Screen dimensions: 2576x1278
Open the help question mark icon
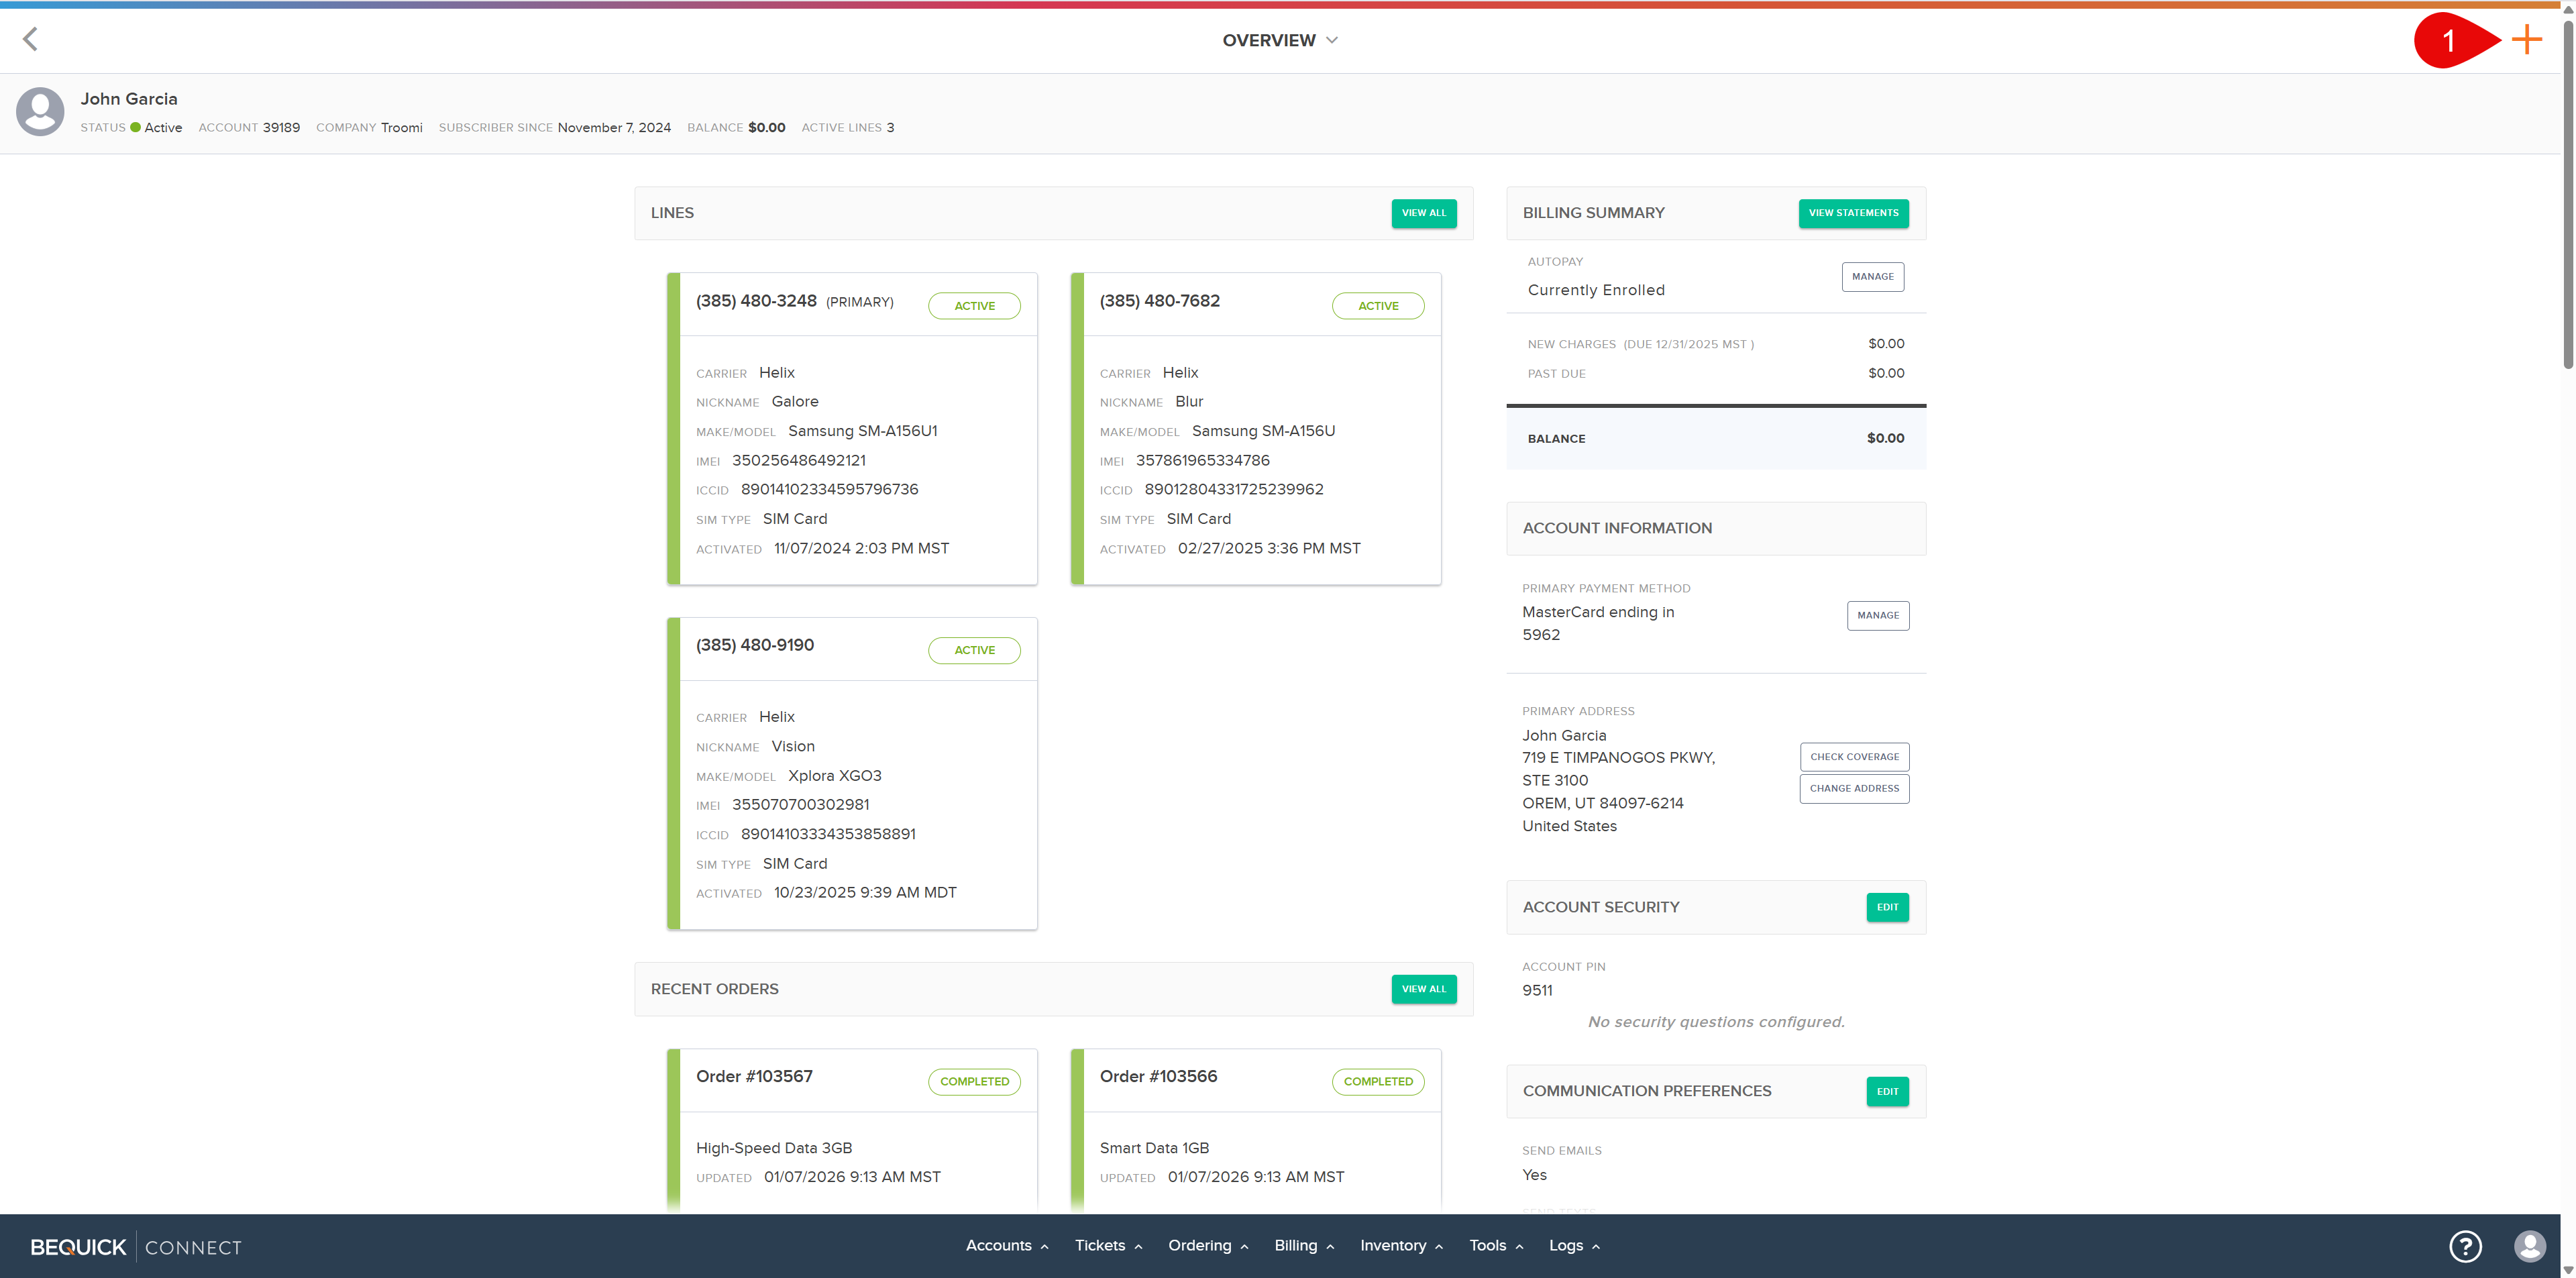[x=2465, y=1246]
